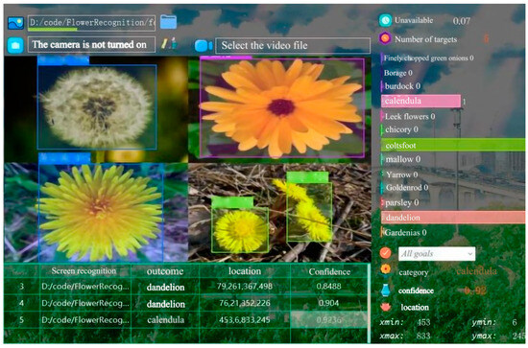Click the orange calendula category result

[476, 271]
